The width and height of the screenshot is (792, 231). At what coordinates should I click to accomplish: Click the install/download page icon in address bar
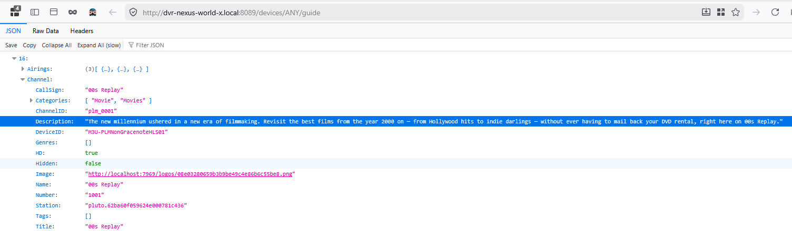point(706,12)
